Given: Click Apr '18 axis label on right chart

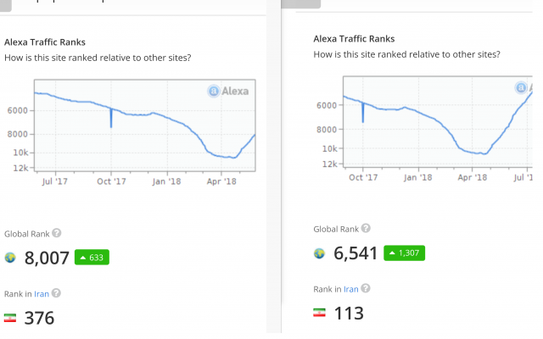Looking at the screenshot, I should (x=473, y=177).
